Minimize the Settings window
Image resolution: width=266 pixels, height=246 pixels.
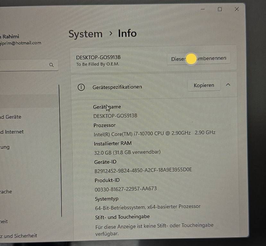pyautogui.click(x=203, y=10)
